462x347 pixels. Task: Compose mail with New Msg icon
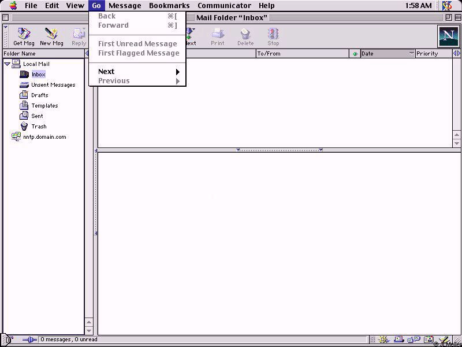pos(51,36)
